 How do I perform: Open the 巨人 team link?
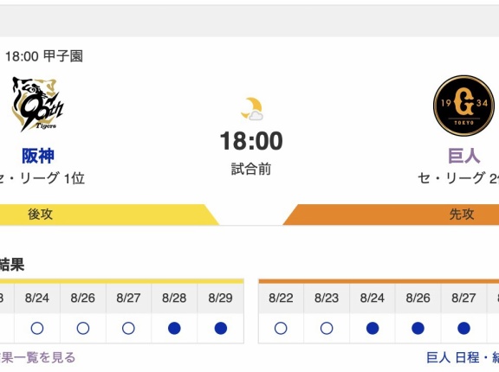pyautogui.click(x=463, y=156)
